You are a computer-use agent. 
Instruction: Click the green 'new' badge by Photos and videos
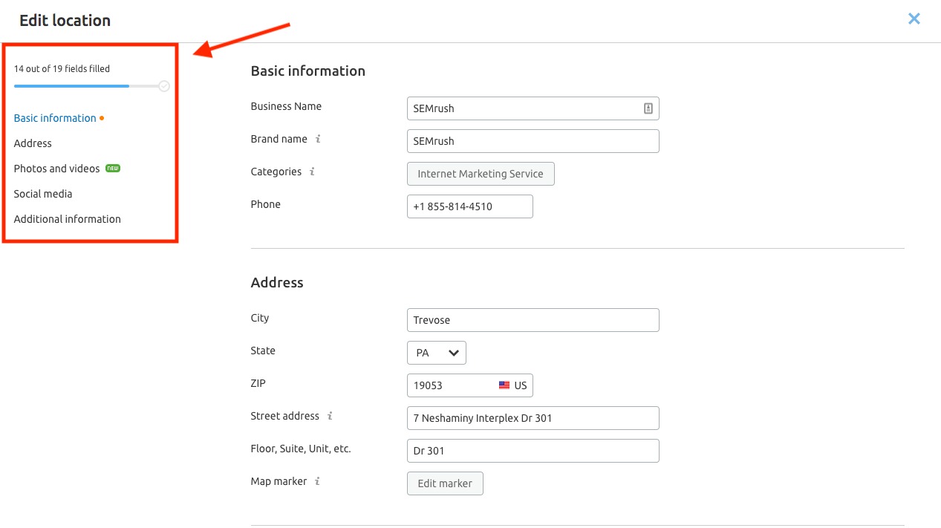[x=113, y=169]
